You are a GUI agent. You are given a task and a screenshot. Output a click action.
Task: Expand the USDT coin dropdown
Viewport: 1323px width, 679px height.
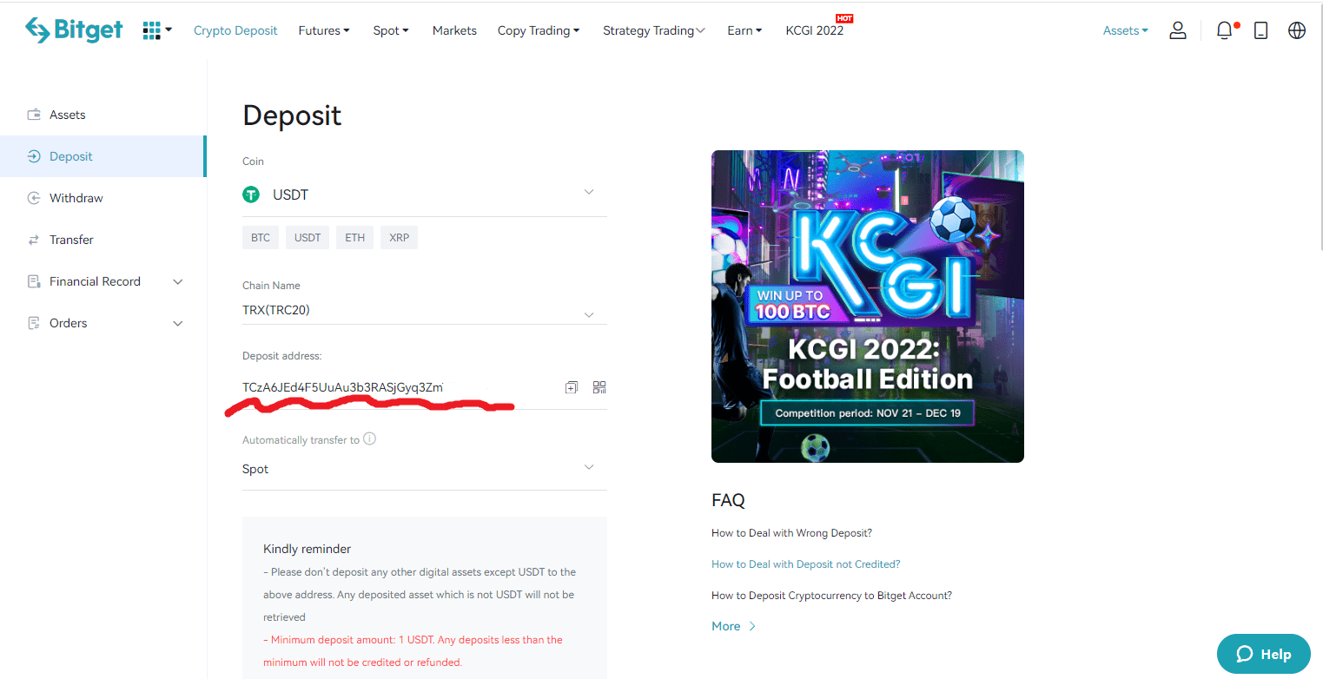[588, 193]
